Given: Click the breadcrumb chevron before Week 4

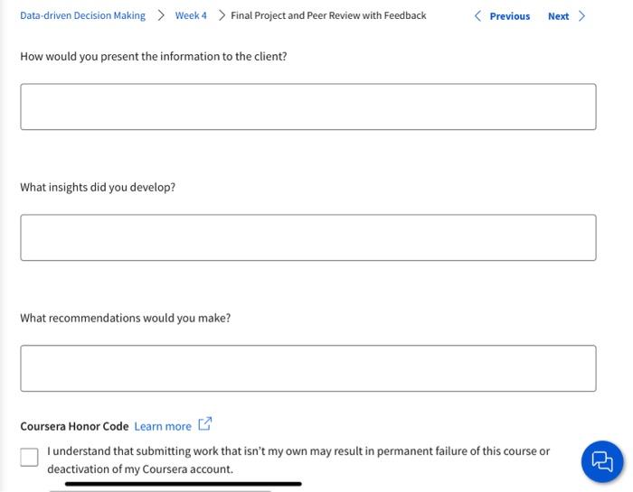Looking at the screenshot, I should point(161,15).
